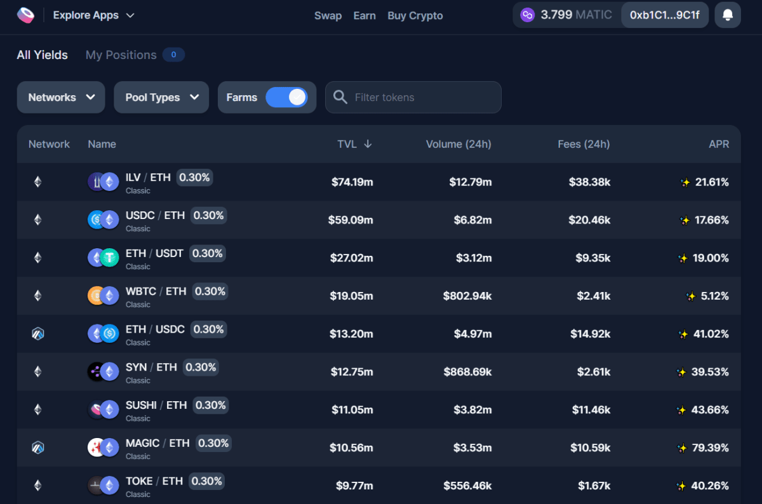Click the Ethereum network icon in SUSHI row
Screen dimensions: 762x504
(x=37, y=410)
